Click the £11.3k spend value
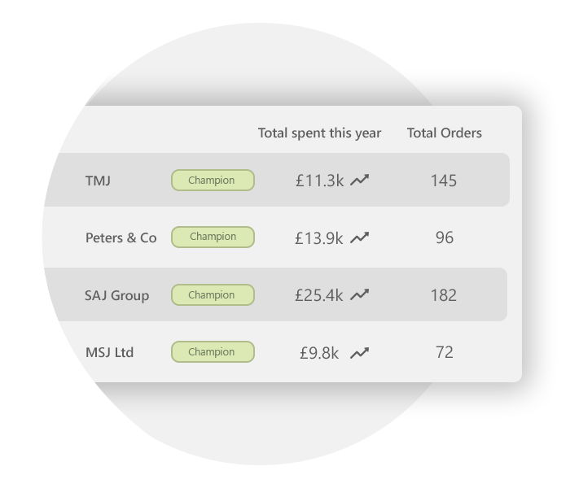 tap(319, 181)
